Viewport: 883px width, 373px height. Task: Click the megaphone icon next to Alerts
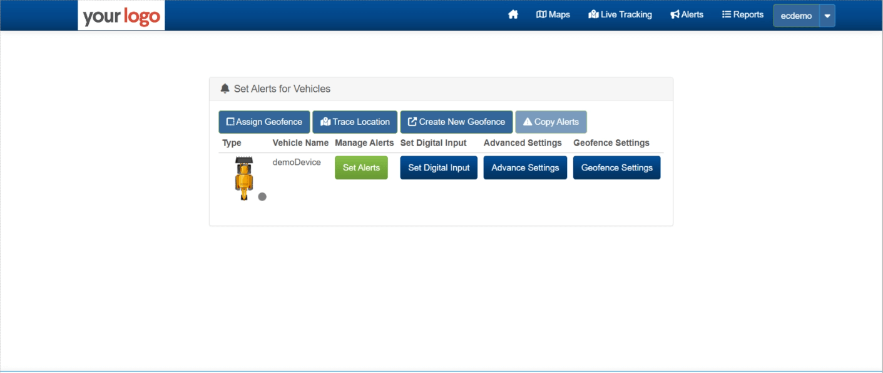[x=673, y=14]
